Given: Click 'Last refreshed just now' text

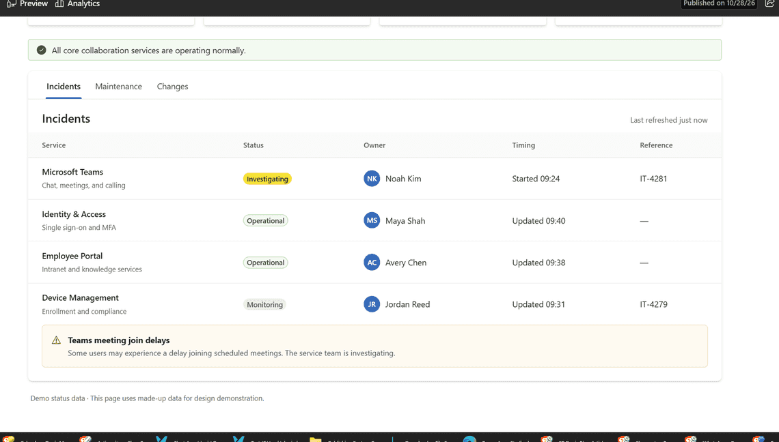Looking at the screenshot, I should click(x=669, y=120).
